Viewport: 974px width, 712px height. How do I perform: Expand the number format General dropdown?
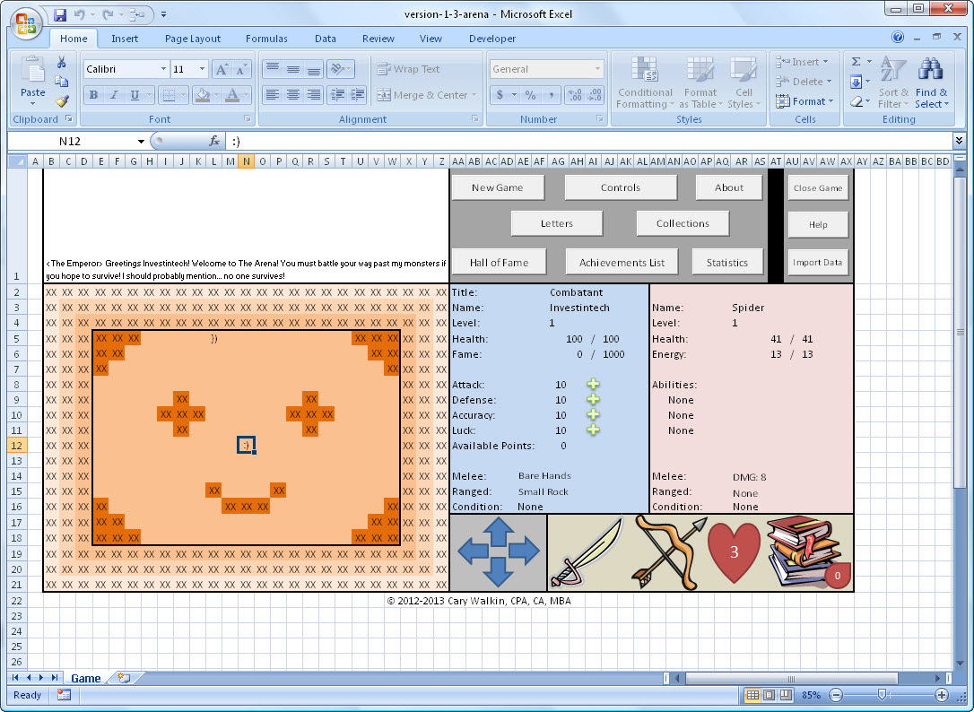point(597,69)
